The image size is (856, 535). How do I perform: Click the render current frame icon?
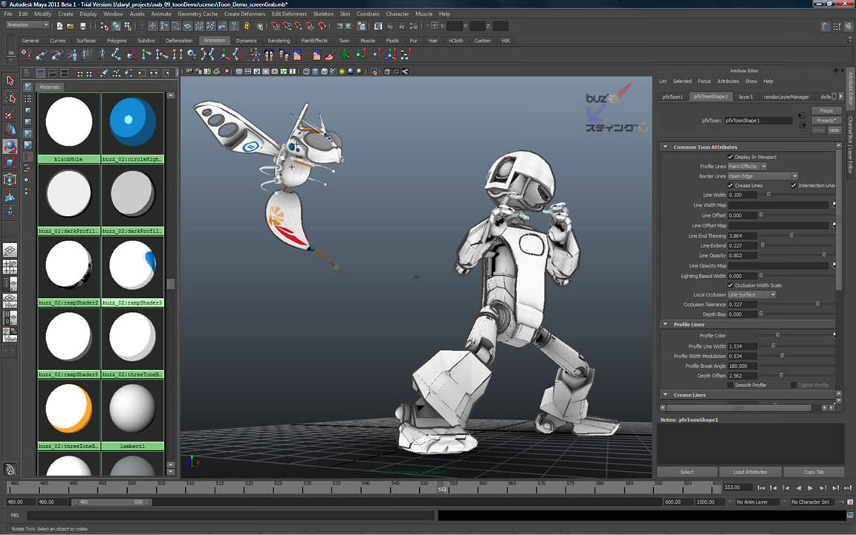(x=378, y=25)
